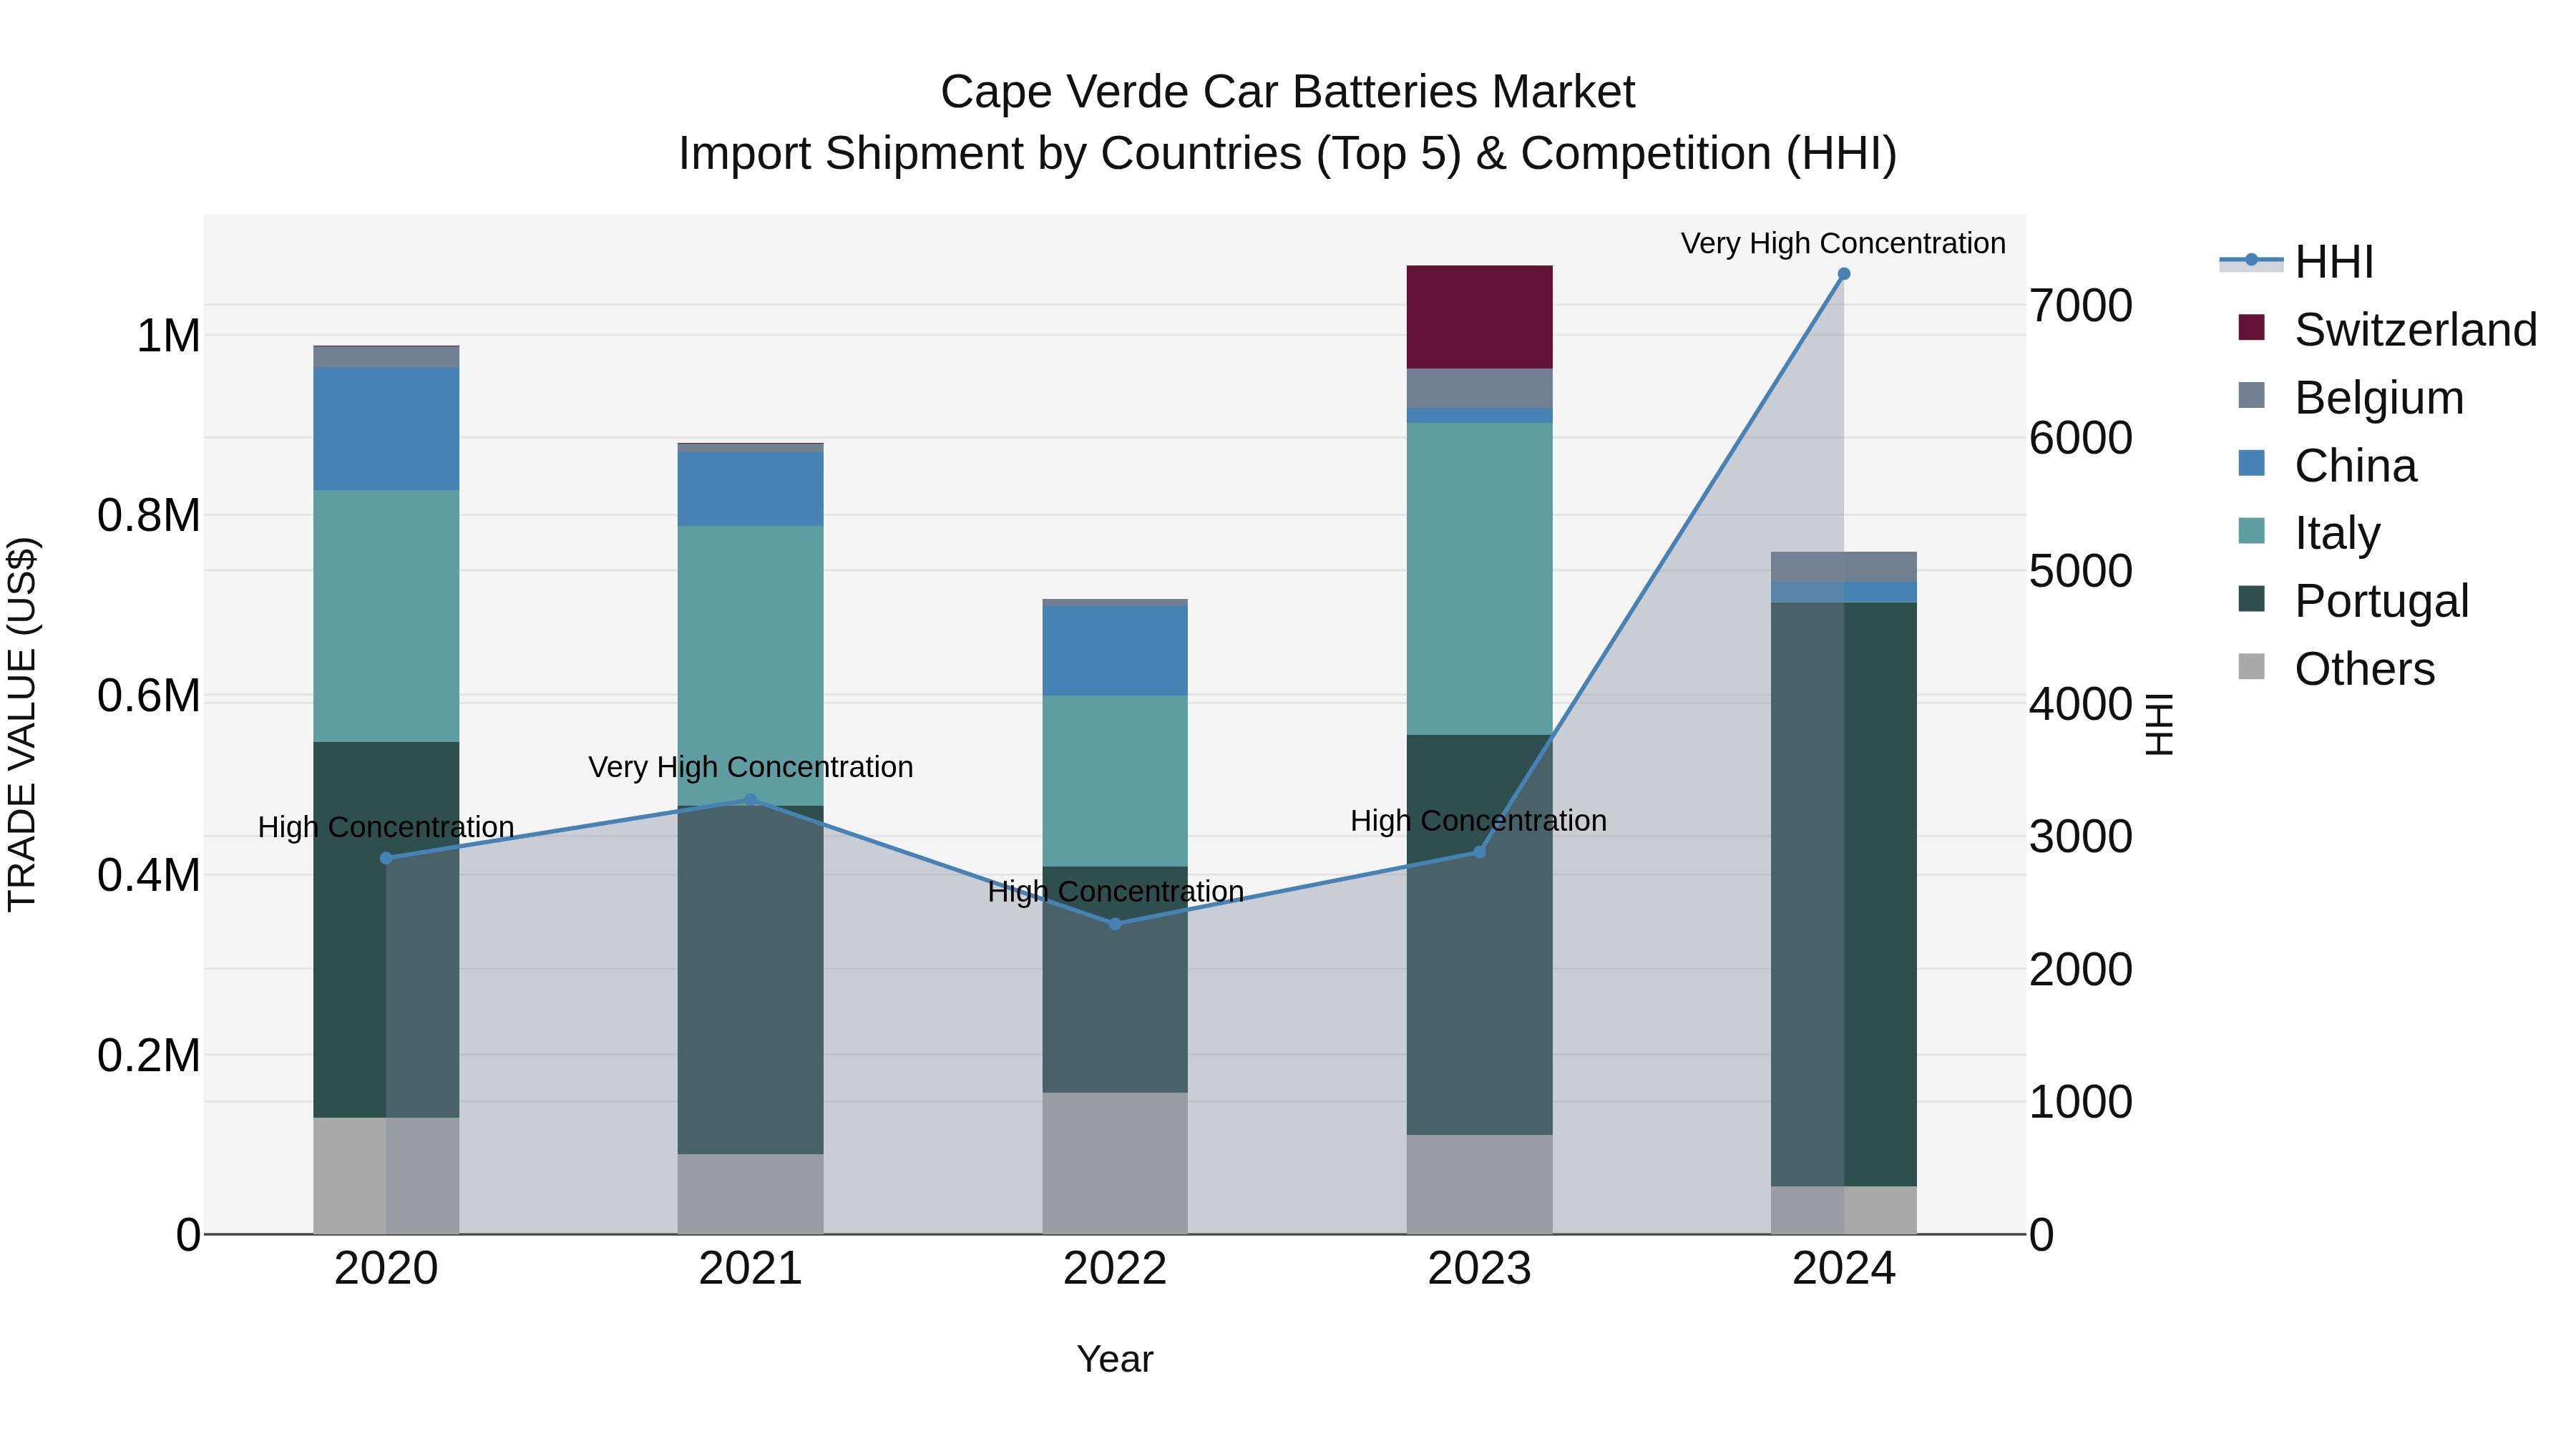Click High Concentration label at 2020
Screen dimensions: 2576x1449
coord(386,827)
